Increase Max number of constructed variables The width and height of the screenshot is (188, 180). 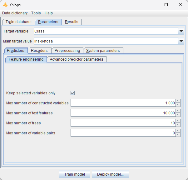point(178,101)
